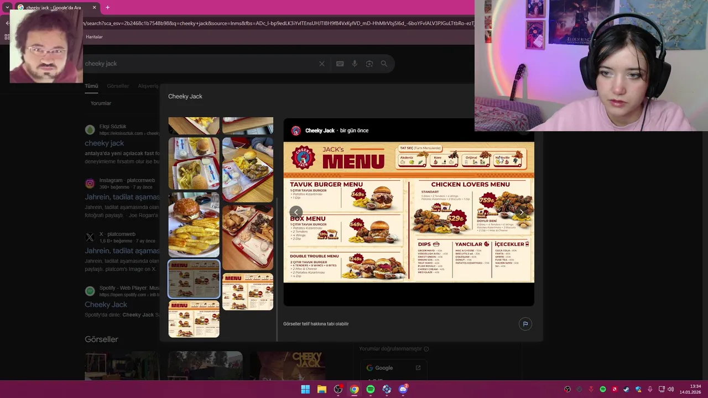Open the Instagram result favicon

click(x=90, y=184)
